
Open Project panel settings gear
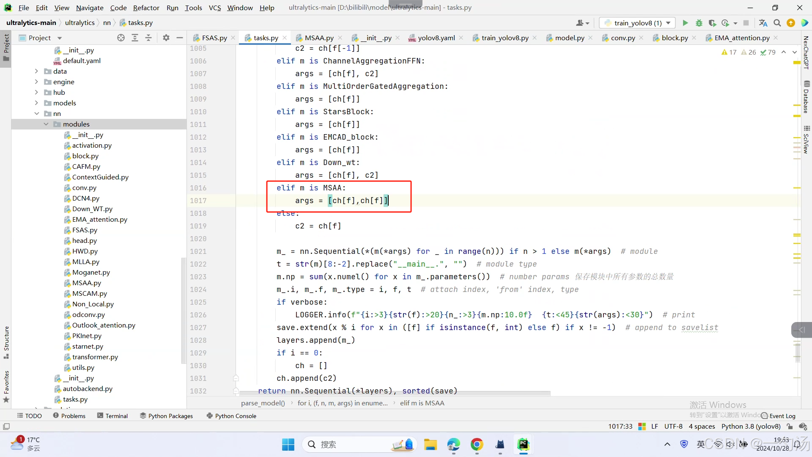[x=166, y=38]
